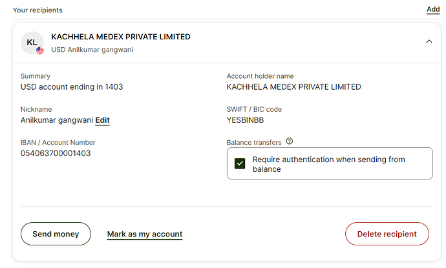Image resolution: width=446 pixels, height=268 pixels.
Task: Edit the Anilkumar gangwani nickname
Action: pos(102,120)
